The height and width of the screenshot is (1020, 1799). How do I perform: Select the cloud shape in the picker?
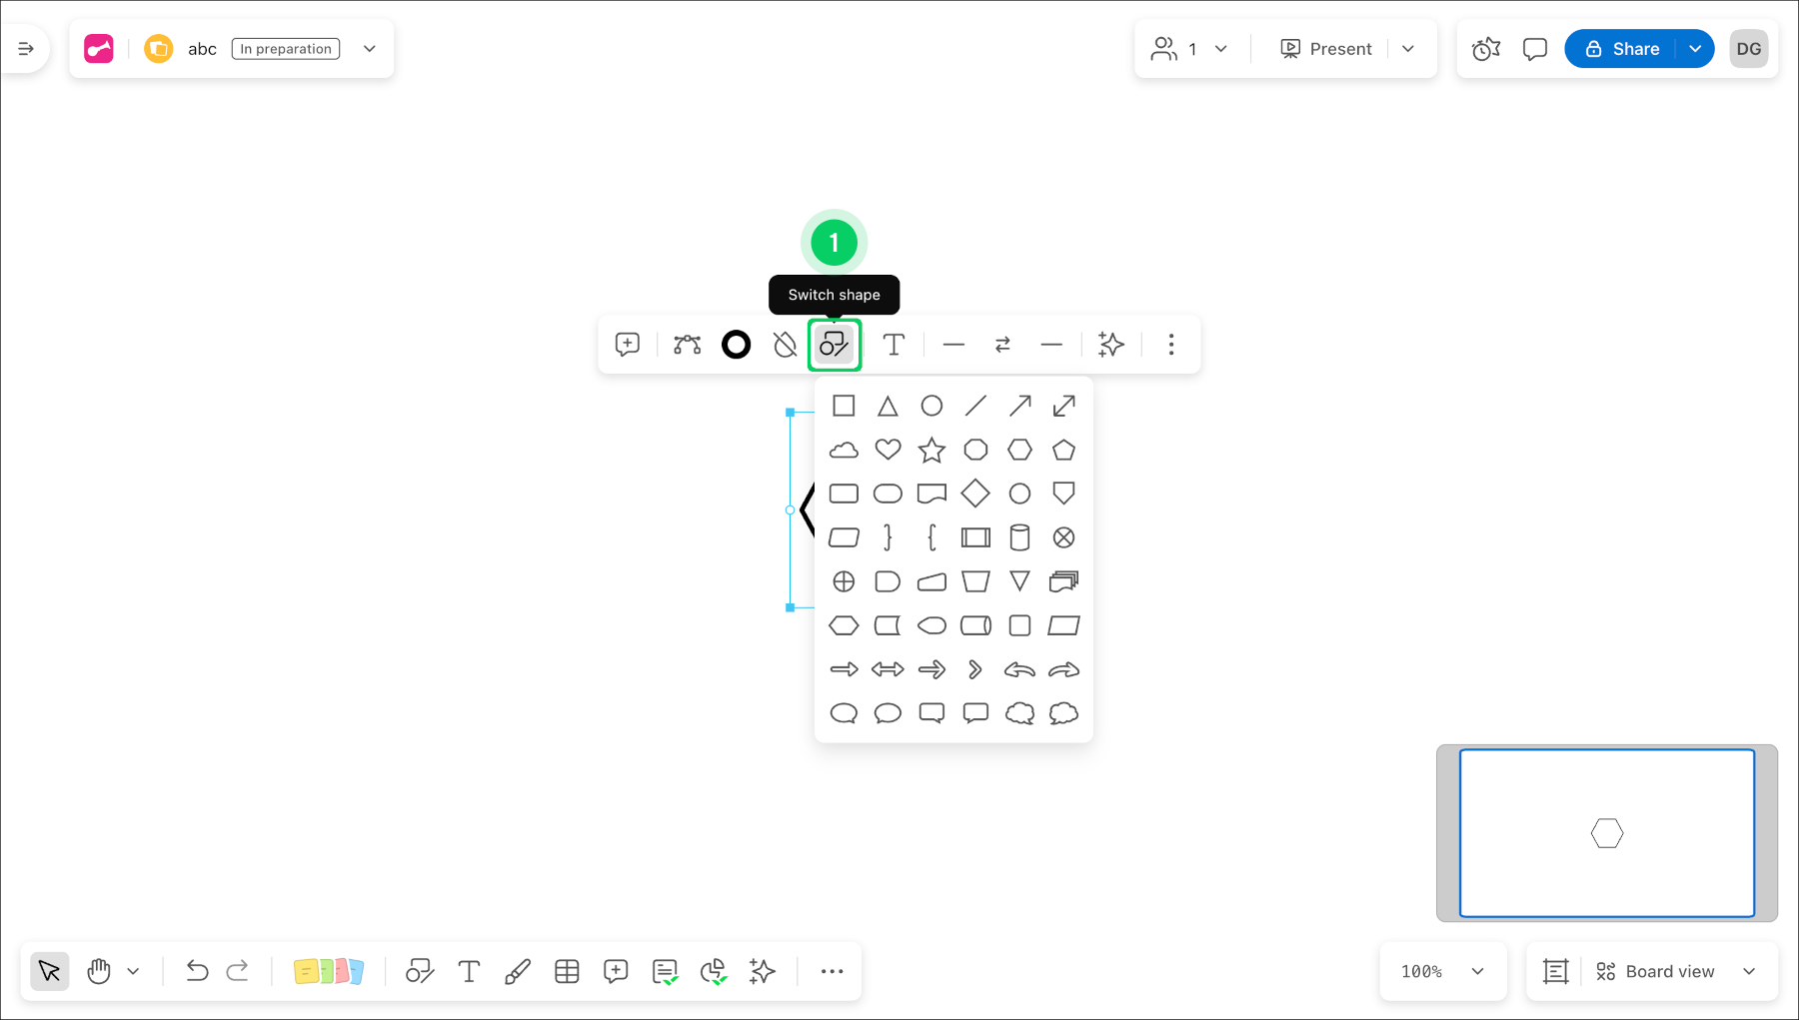[x=844, y=450]
